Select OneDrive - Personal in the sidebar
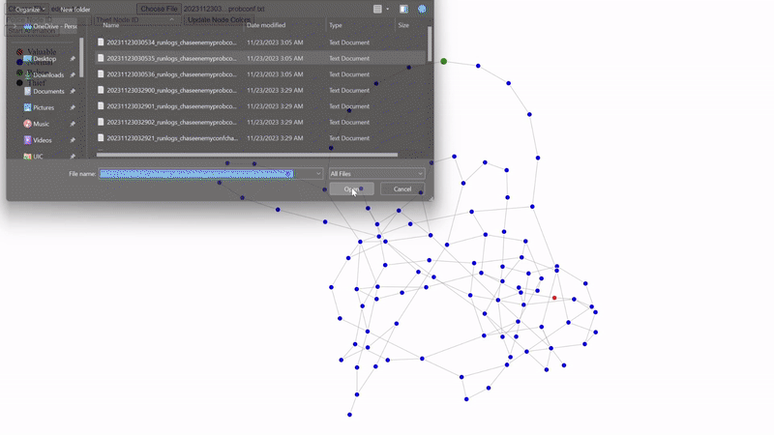The width and height of the screenshot is (774, 435). [50, 26]
